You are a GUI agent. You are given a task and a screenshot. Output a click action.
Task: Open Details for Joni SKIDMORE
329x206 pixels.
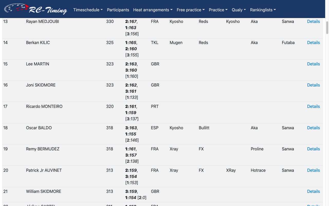pyautogui.click(x=313, y=85)
